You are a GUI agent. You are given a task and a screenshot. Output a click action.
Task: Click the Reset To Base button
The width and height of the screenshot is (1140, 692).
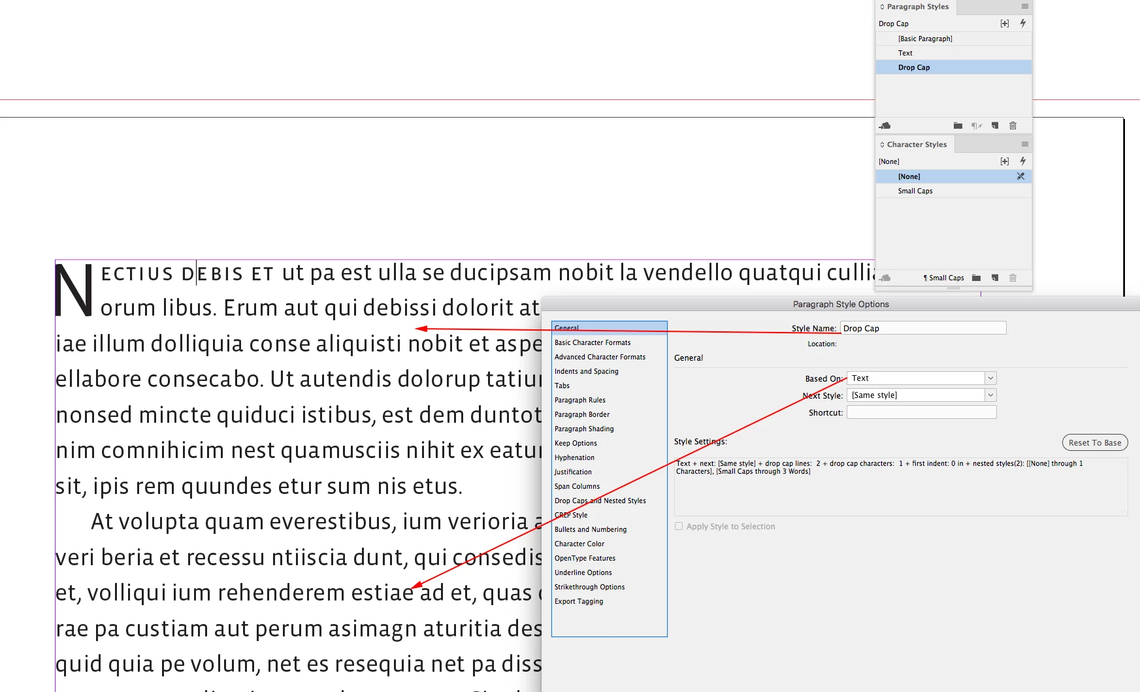1095,442
